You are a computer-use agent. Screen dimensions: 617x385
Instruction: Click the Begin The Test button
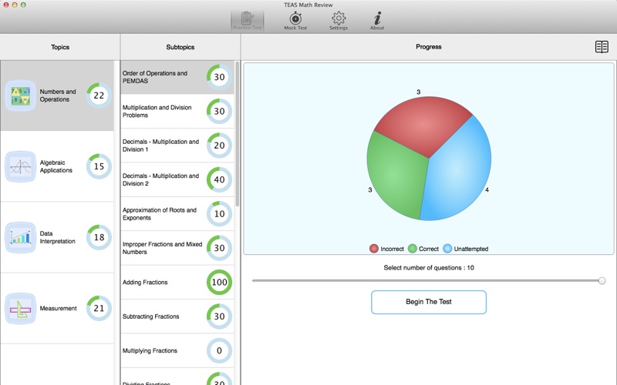pos(429,302)
